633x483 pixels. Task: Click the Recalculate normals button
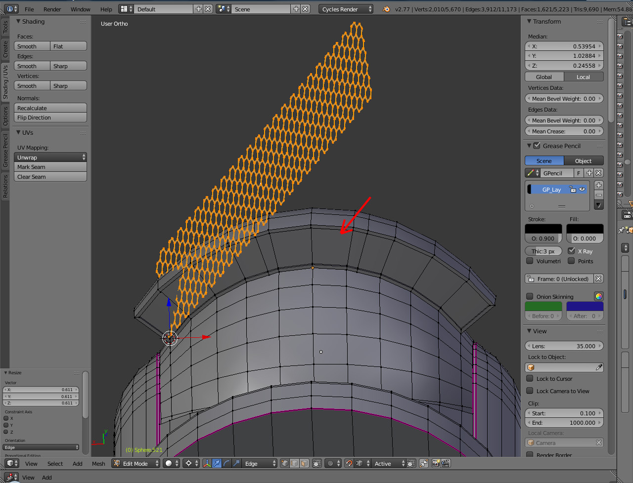[50, 108]
